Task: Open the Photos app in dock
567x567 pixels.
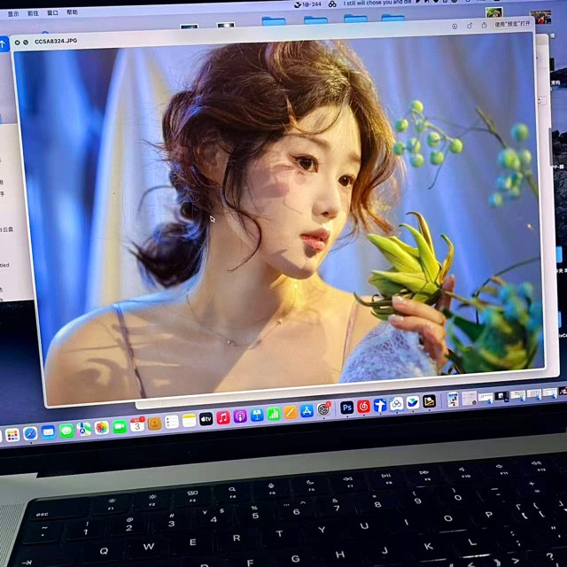Action: coord(102,428)
